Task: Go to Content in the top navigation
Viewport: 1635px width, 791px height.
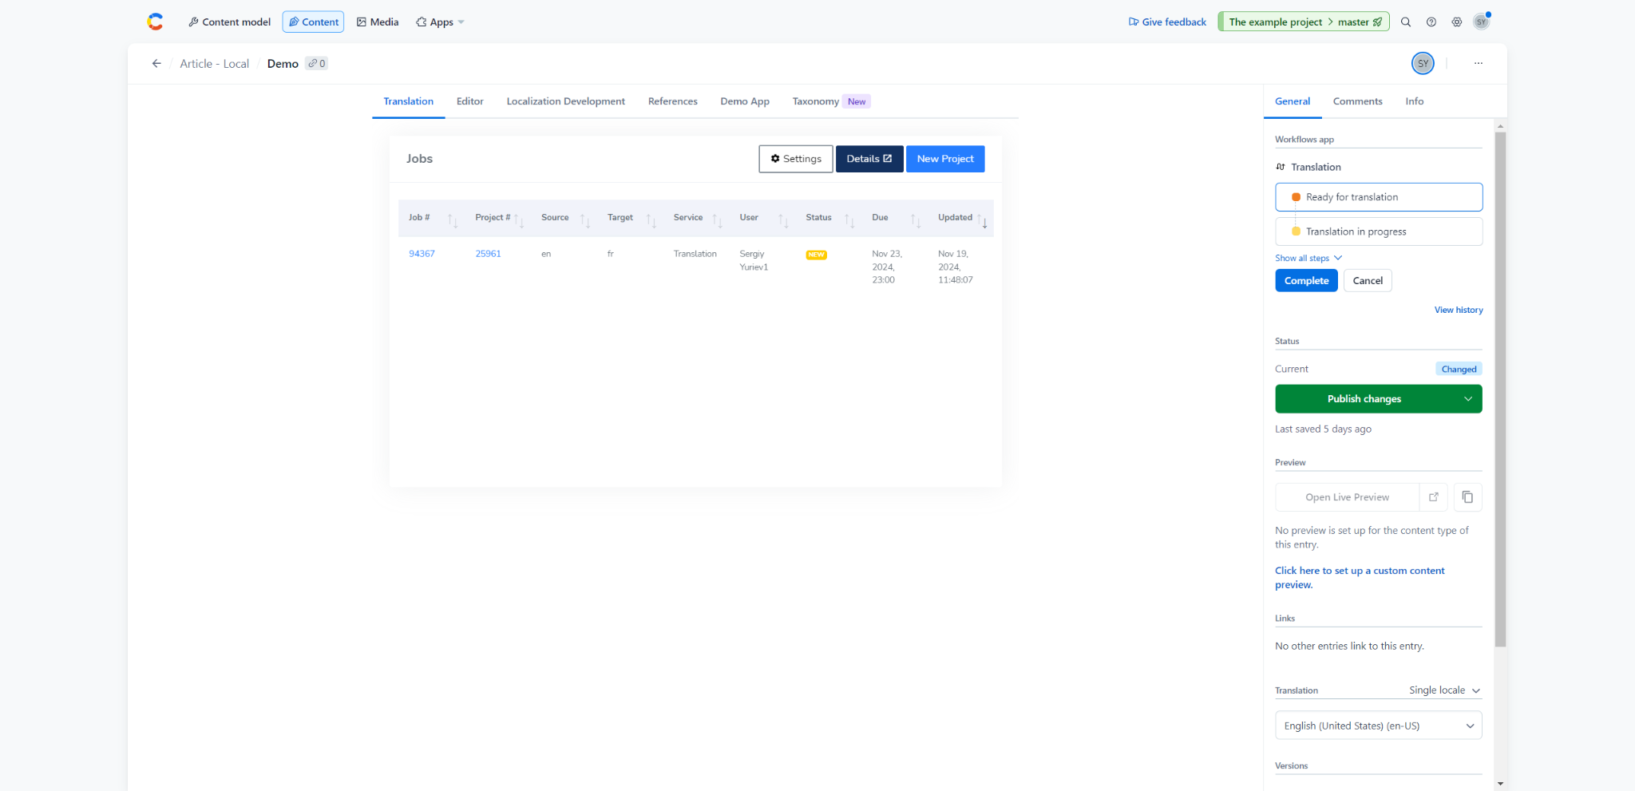Action: 313,22
